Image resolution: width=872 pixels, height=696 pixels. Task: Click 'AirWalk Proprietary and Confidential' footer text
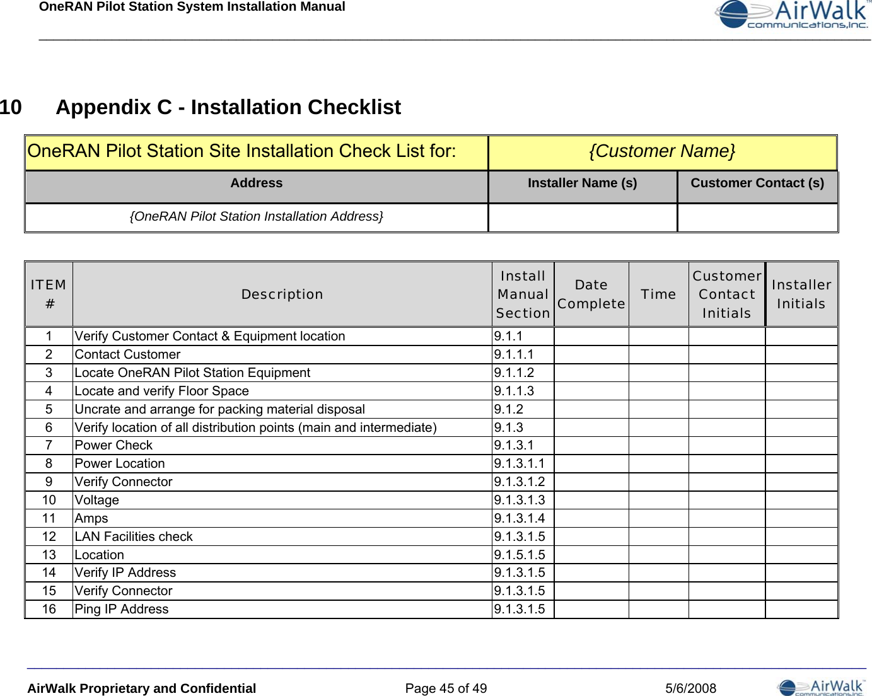[141, 688]
